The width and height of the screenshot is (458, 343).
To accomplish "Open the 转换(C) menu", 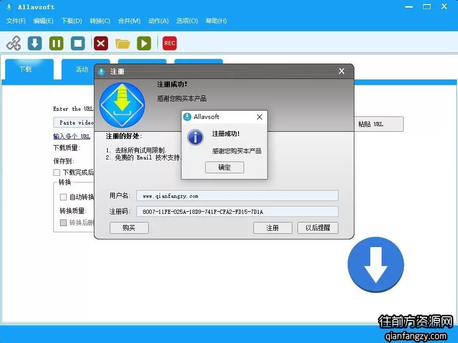I will coord(100,21).
